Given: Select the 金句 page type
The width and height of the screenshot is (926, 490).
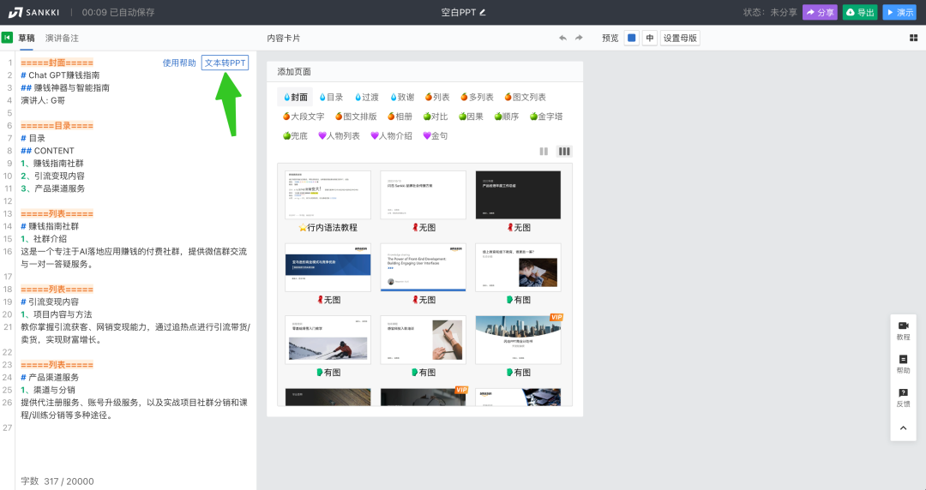Looking at the screenshot, I should 436,136.
